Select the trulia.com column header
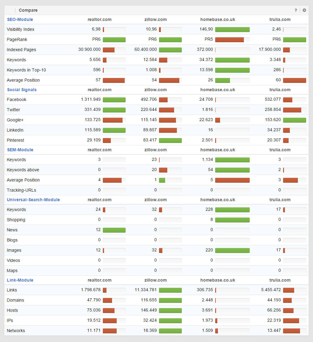 click(280, 19)
